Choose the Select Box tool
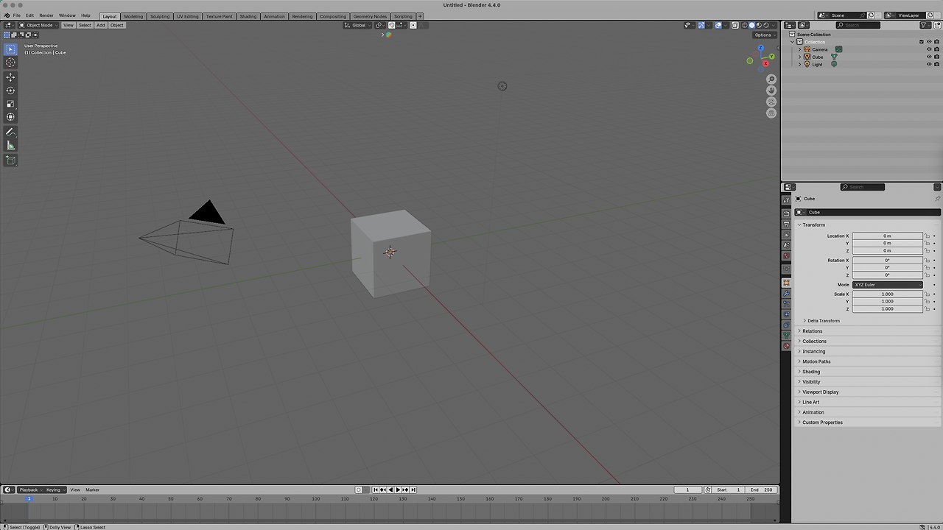 (10, 49)
